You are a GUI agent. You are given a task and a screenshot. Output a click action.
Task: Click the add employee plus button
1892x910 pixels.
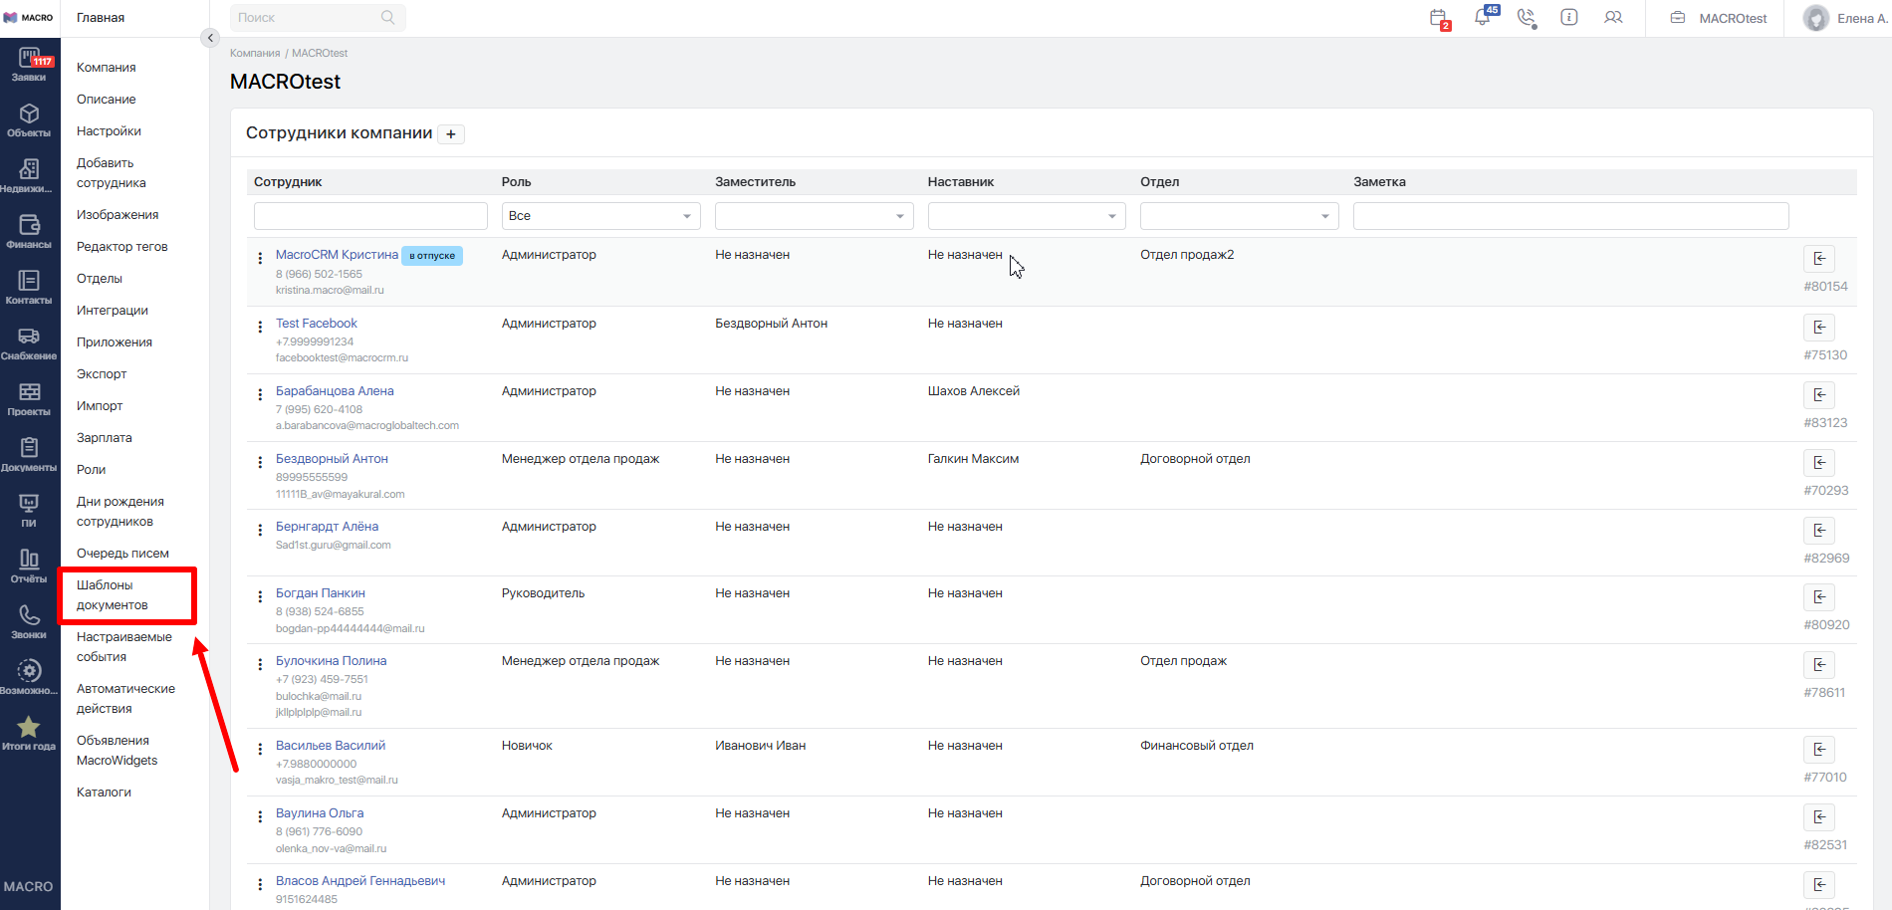(451, 134)
